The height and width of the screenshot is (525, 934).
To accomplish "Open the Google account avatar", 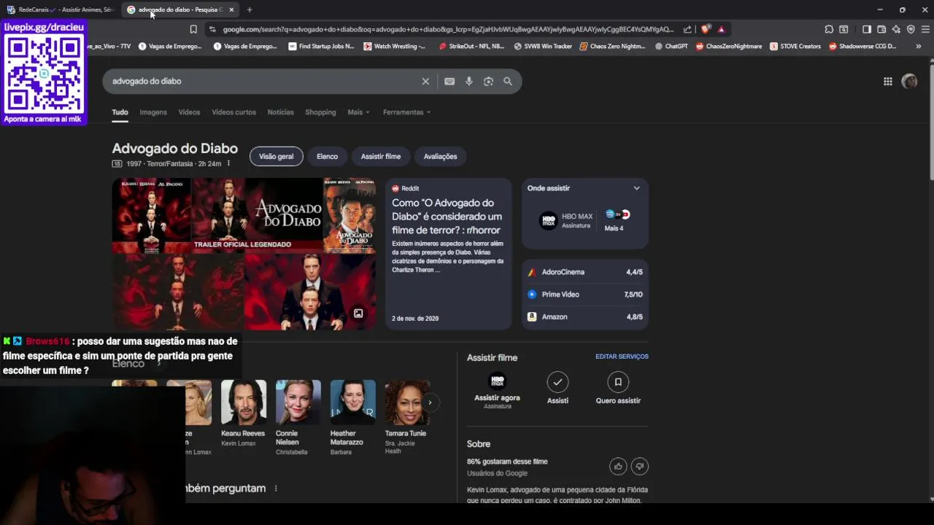I will 909,82.
